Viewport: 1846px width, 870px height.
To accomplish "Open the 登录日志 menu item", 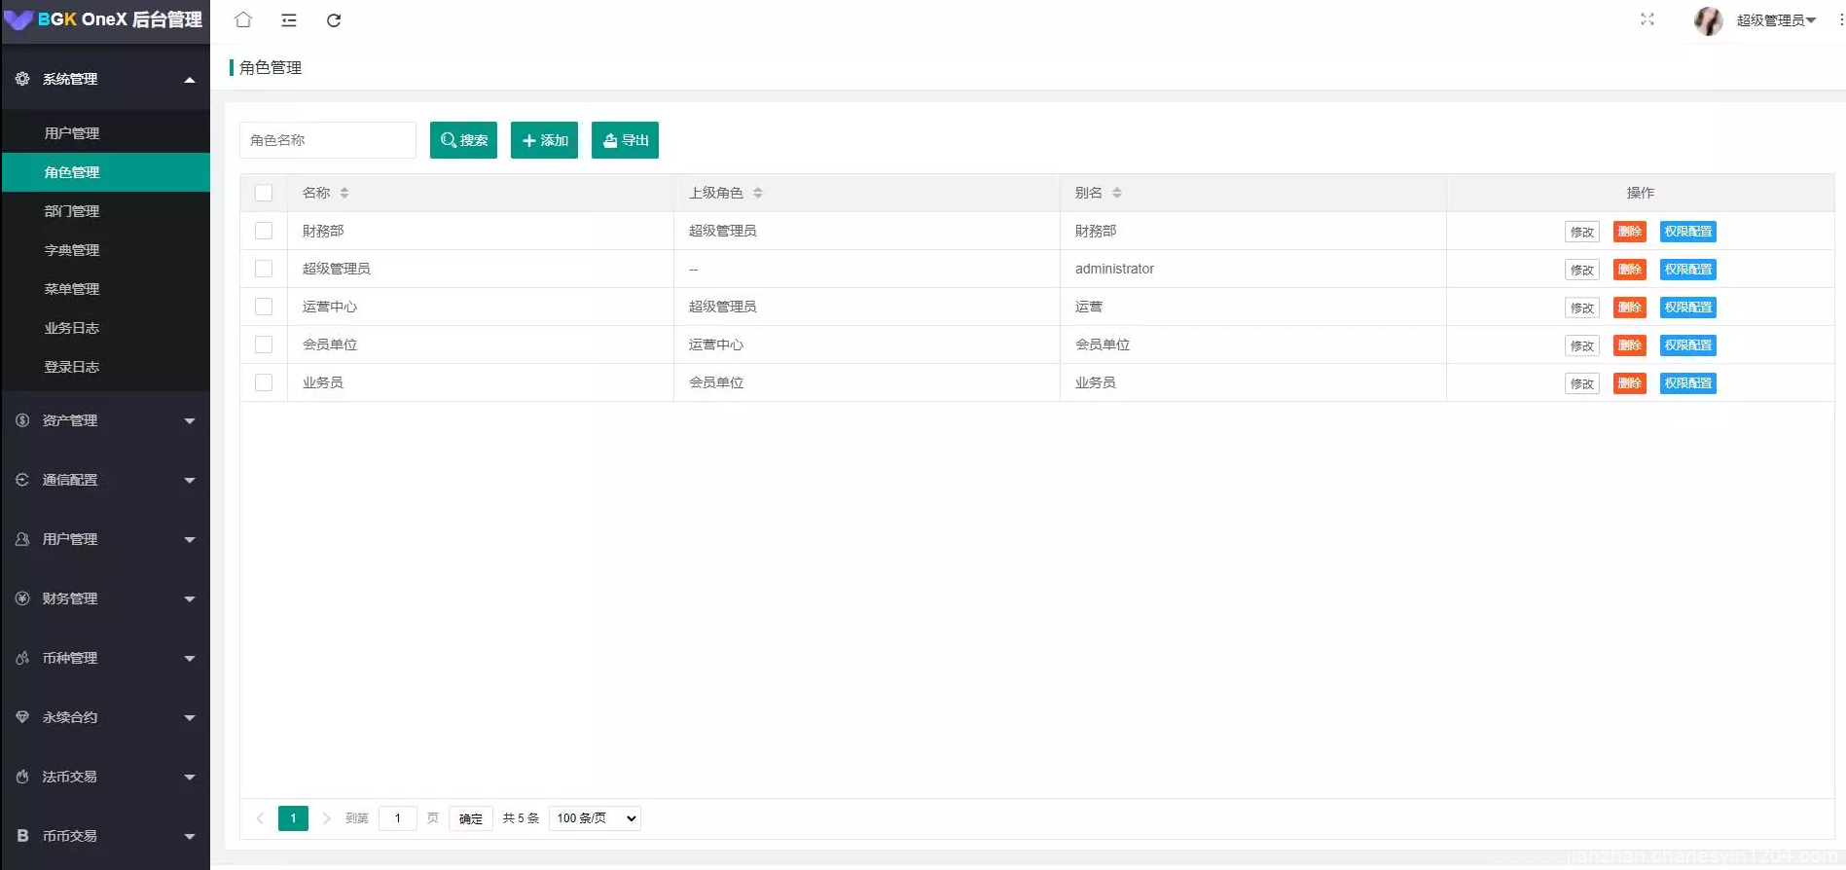I will pos(105,367).
